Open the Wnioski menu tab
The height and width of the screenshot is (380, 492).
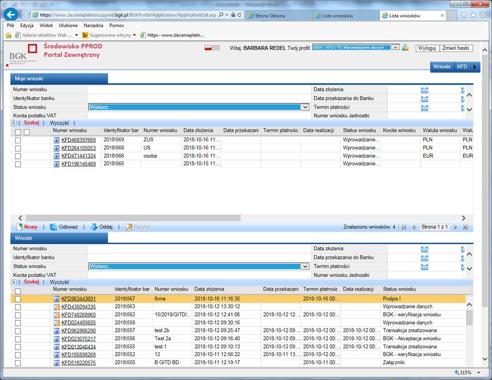(x=442, y=66)
